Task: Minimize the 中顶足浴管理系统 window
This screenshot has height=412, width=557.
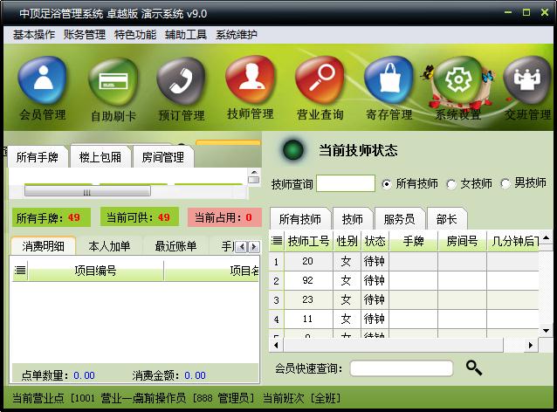Action: [508, 13]
